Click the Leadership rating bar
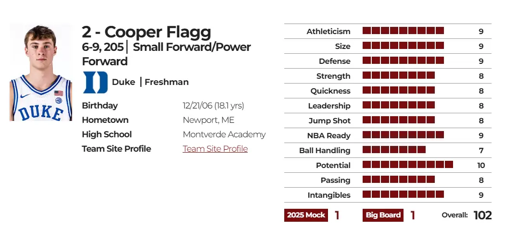This screenshot has height=228, width=505. tap(398, 106)
